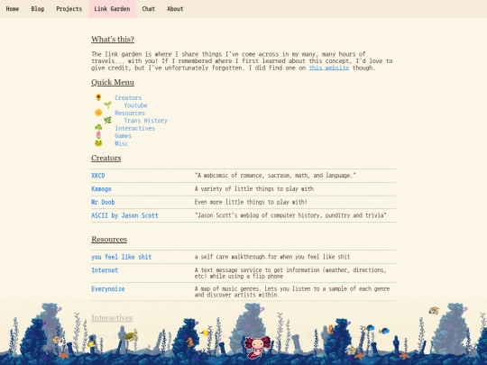This screenshot has width=487, height=365.
Task: Click the XKCD description text
Action: click(x=275, y=176)
